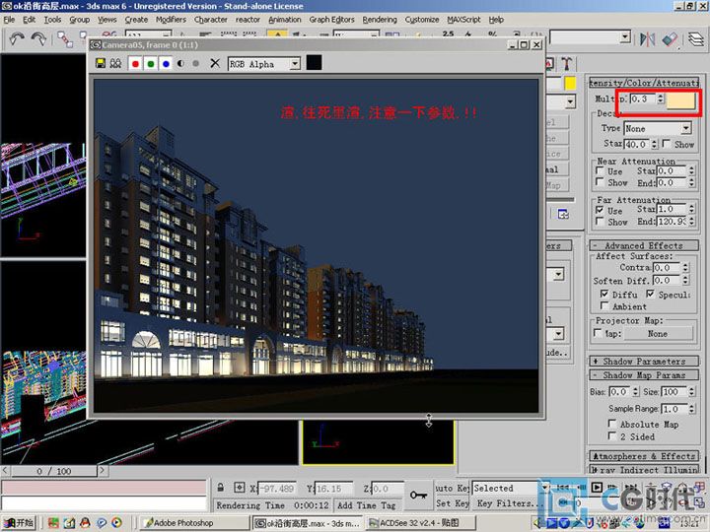Toggle the blue channel in render window
This screenshot has height=532, width=710.
coord(166,64)
